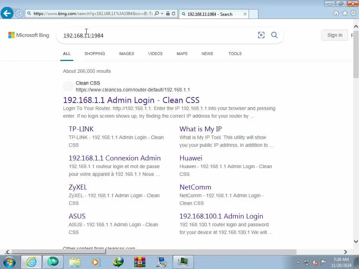
Task: Switch to the MAPS tab
Action: click(182, 54)
